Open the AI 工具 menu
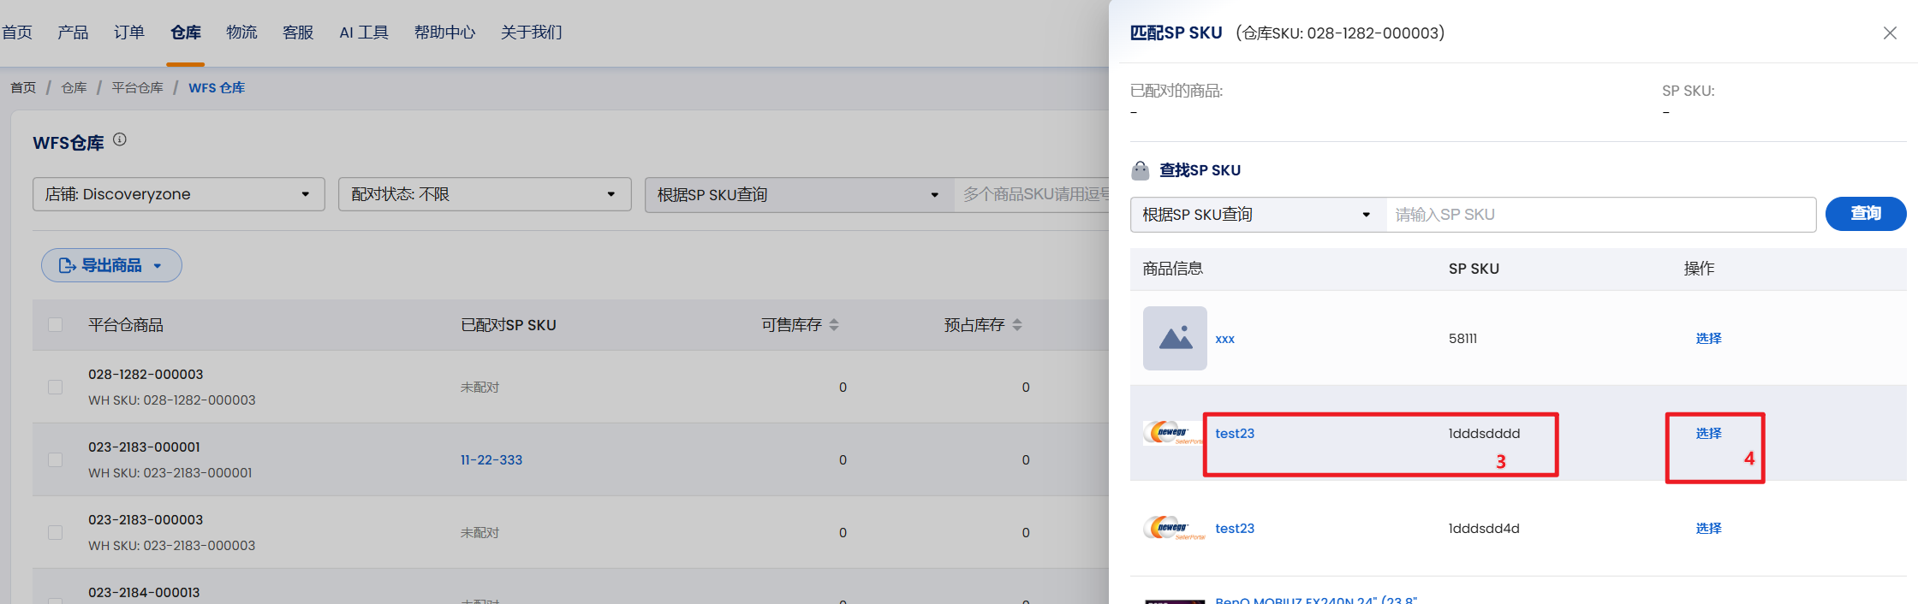Viewport: 1918px width, 604px height. [364, 33]
